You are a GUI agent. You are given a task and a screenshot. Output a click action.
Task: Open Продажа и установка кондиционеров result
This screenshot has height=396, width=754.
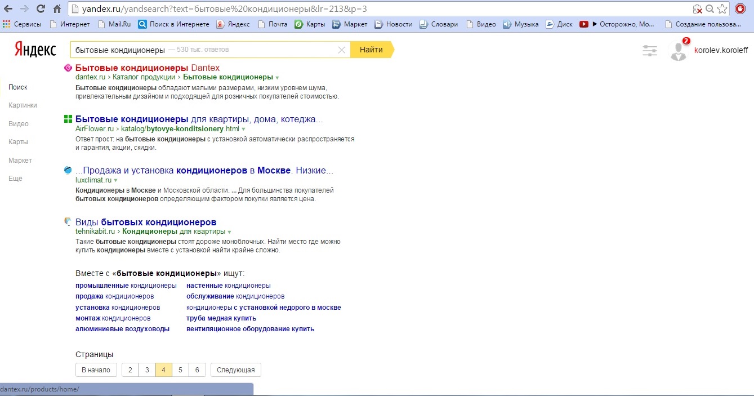204,170
